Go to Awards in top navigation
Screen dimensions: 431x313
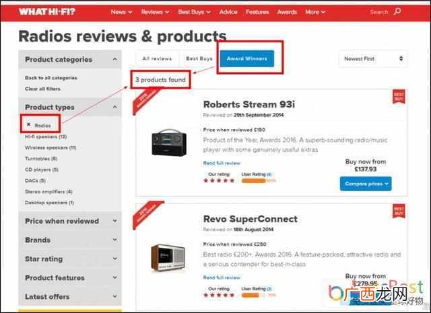tap(287, 12)
